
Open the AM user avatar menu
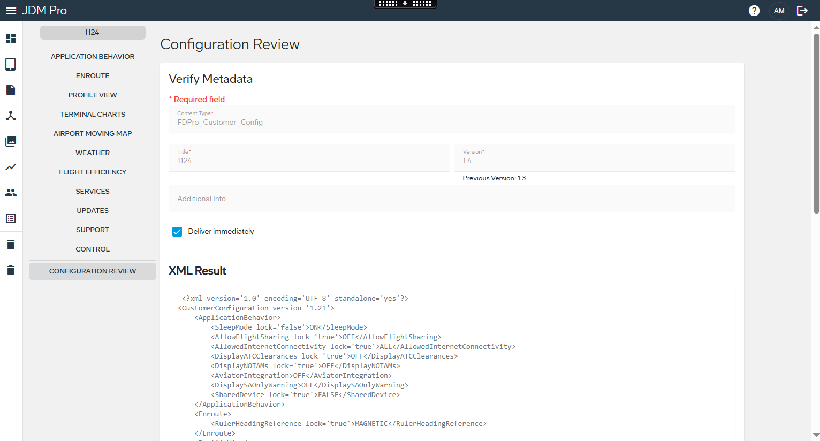pyautogui.click(x=779, y=11)
